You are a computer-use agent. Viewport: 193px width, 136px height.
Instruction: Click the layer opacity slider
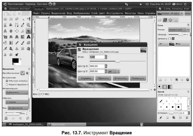[x=175, y=35]
